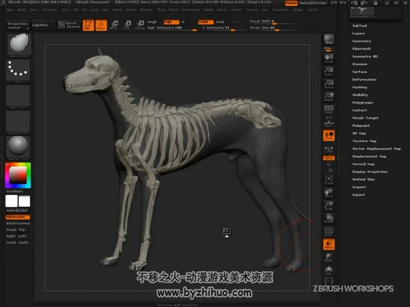Viewport: 410px width, 307px height.
Task: Click the Menus button in title bar
Action: 291,3
